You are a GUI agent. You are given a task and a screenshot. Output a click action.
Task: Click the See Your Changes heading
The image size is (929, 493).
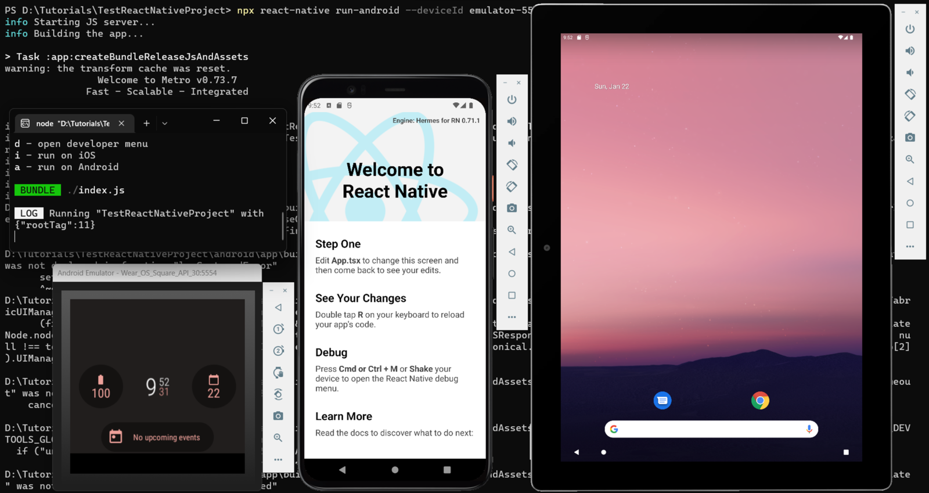361,298
